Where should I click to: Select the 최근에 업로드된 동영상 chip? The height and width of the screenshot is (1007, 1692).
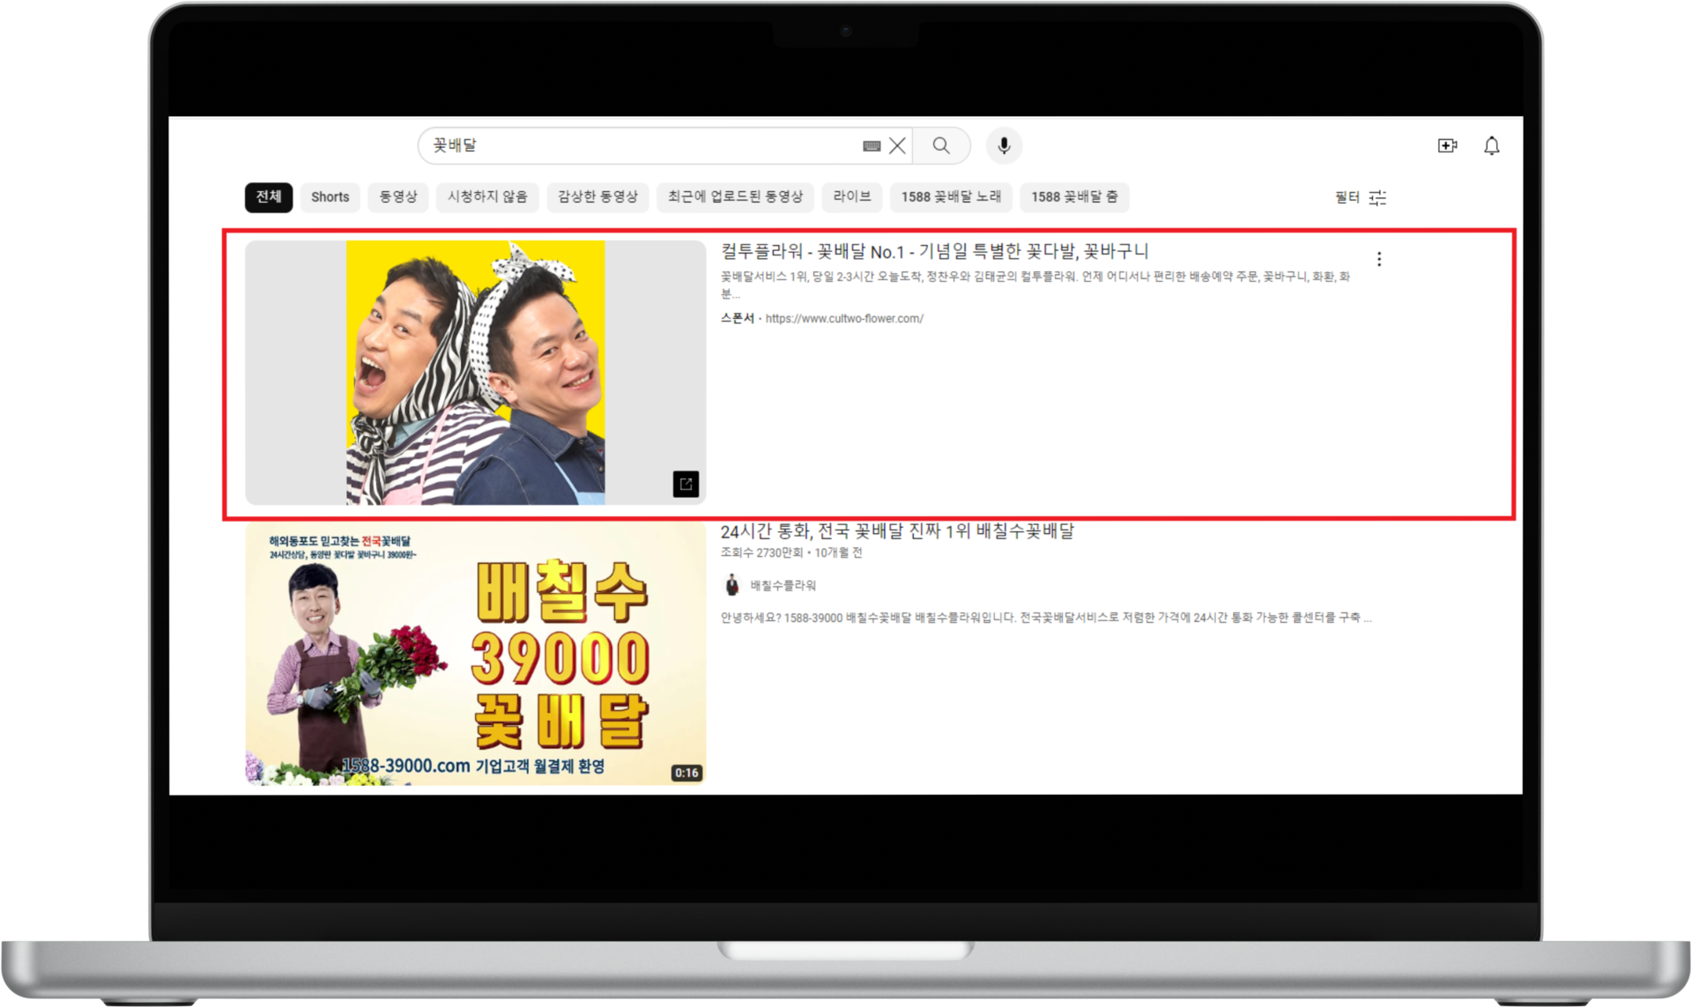pos(735,196)
